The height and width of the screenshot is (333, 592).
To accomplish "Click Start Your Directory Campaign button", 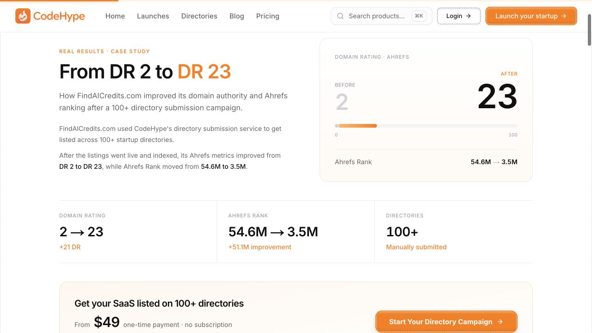I will 446,322.
